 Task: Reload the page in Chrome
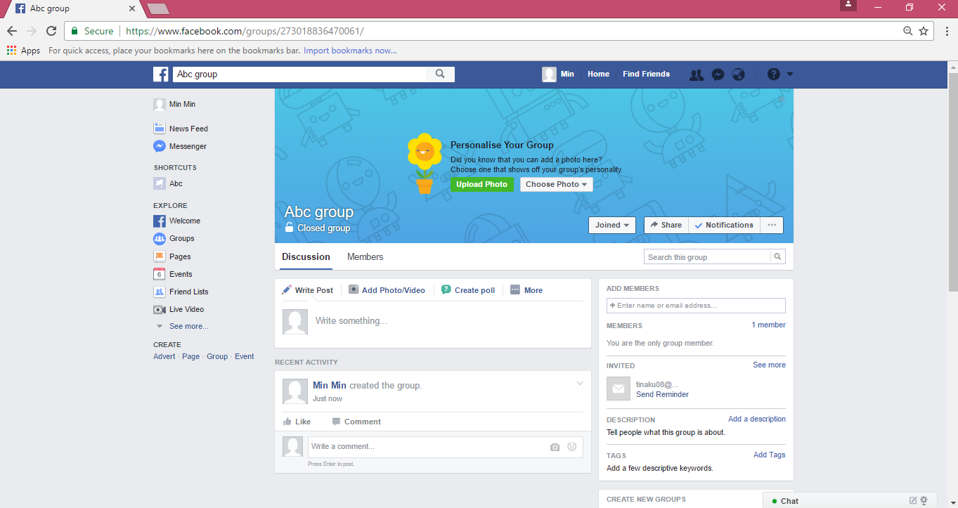click(x=51, y=31)
